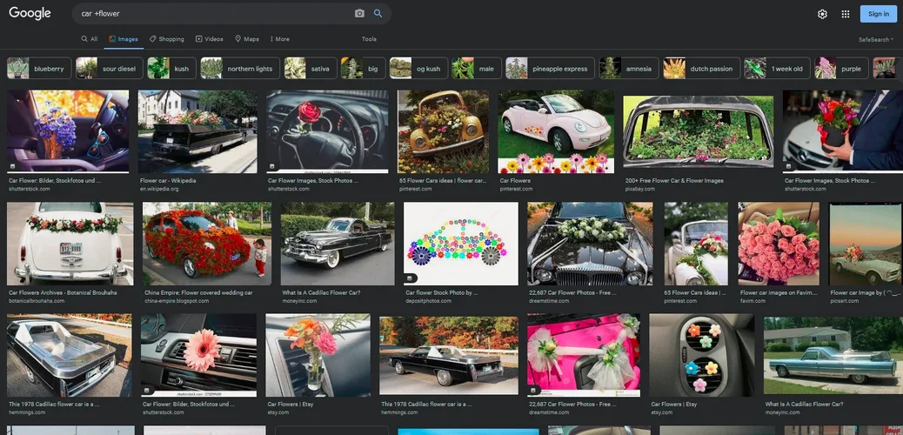The height and width of the screenshot is (435, 903).
Task: Expand the More menu
Action: pos(279,39)
